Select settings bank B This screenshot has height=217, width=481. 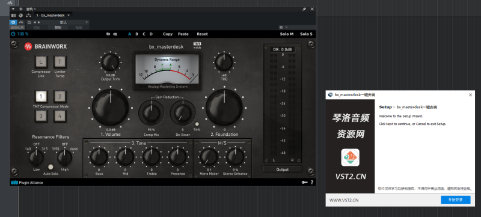[137, 34]
